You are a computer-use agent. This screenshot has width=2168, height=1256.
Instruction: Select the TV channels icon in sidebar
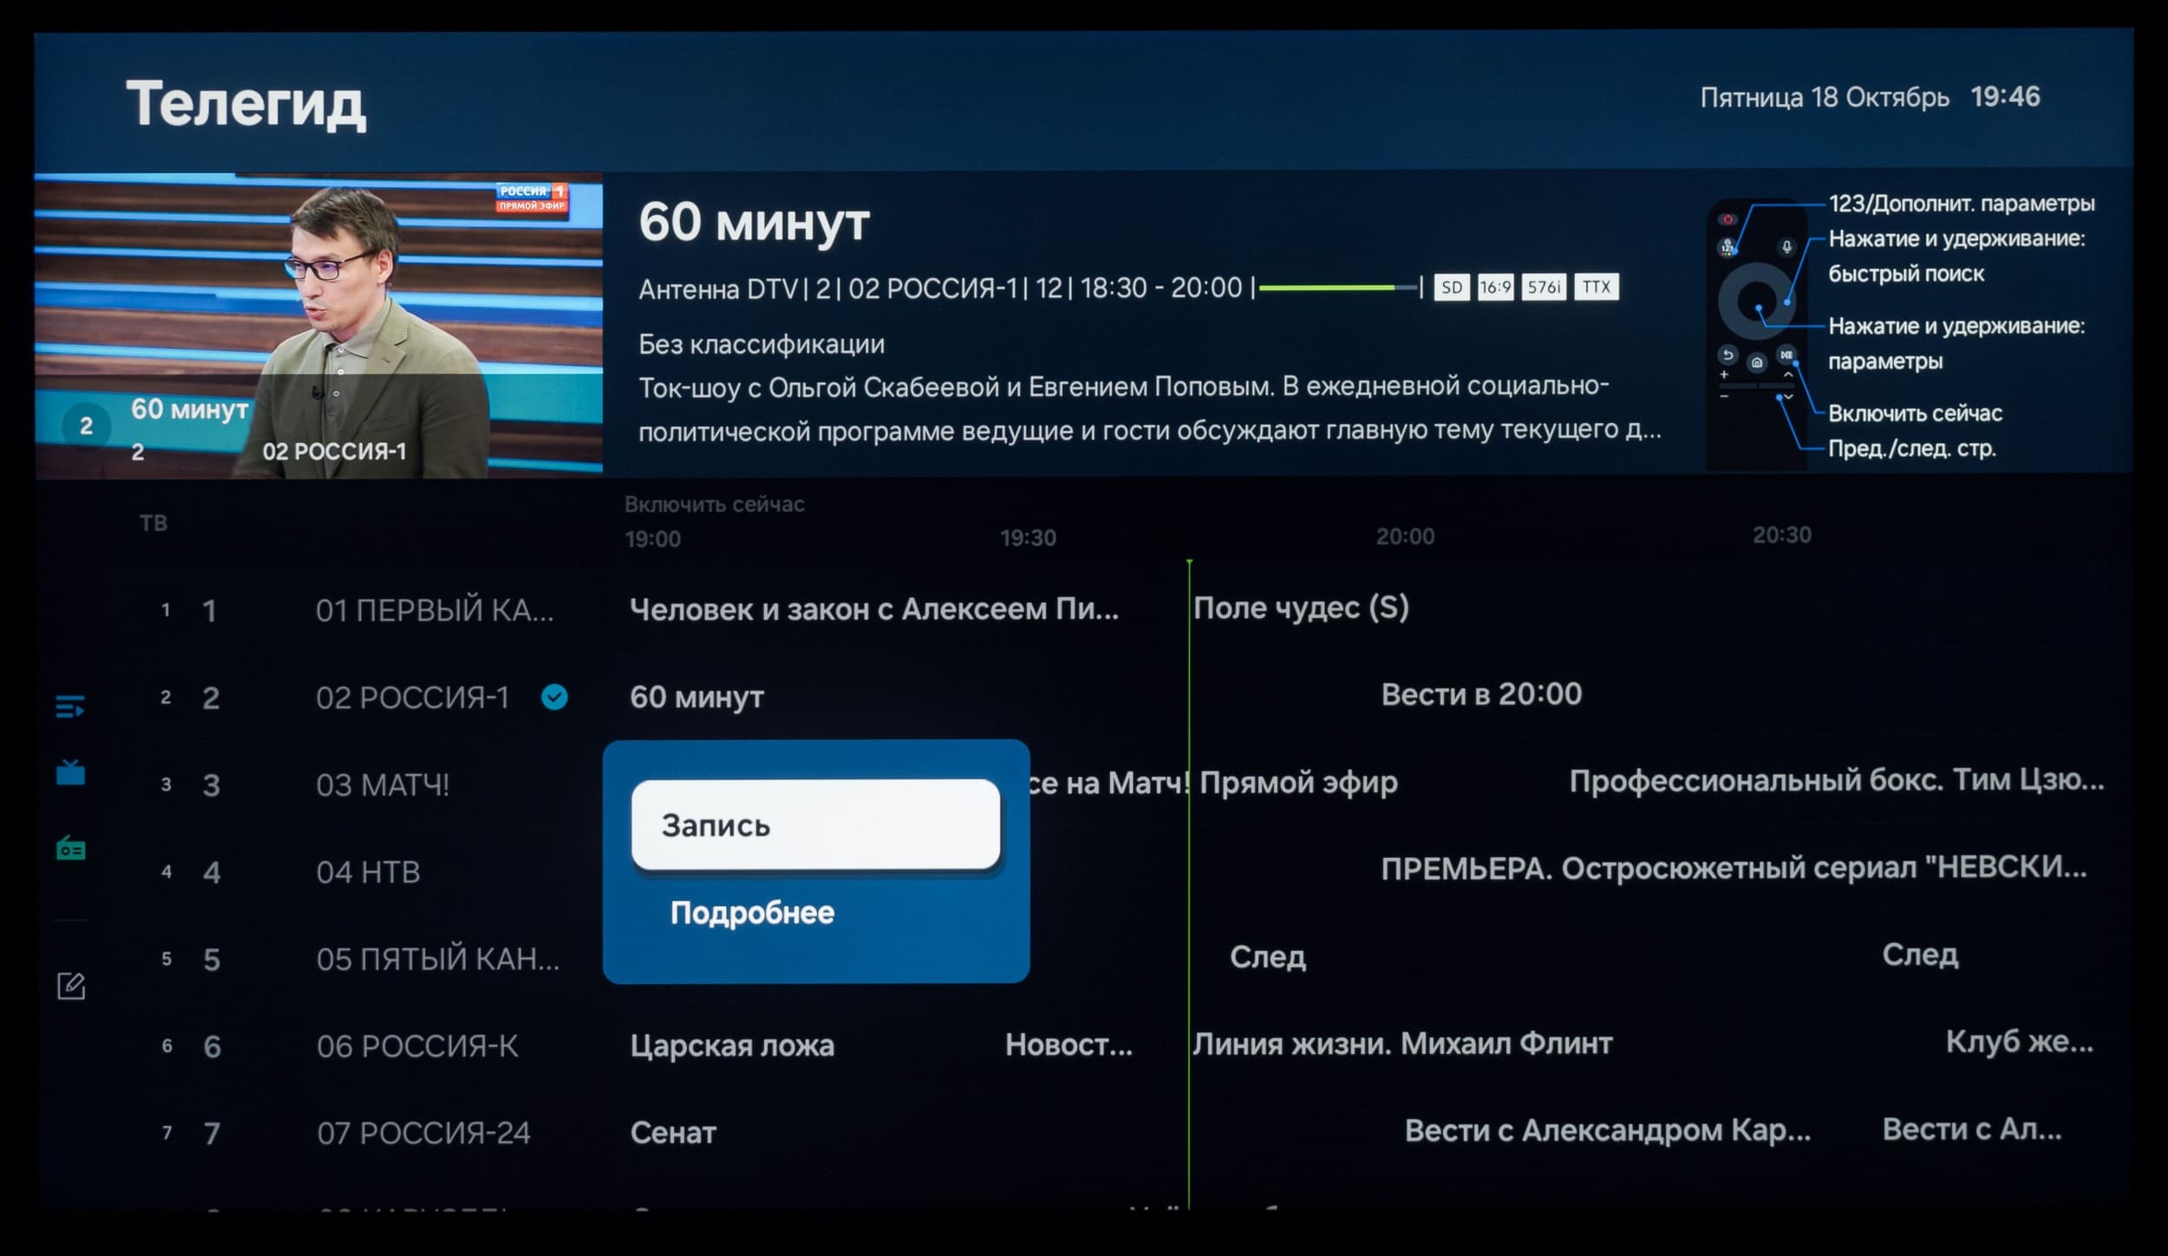tap(70, 771)
